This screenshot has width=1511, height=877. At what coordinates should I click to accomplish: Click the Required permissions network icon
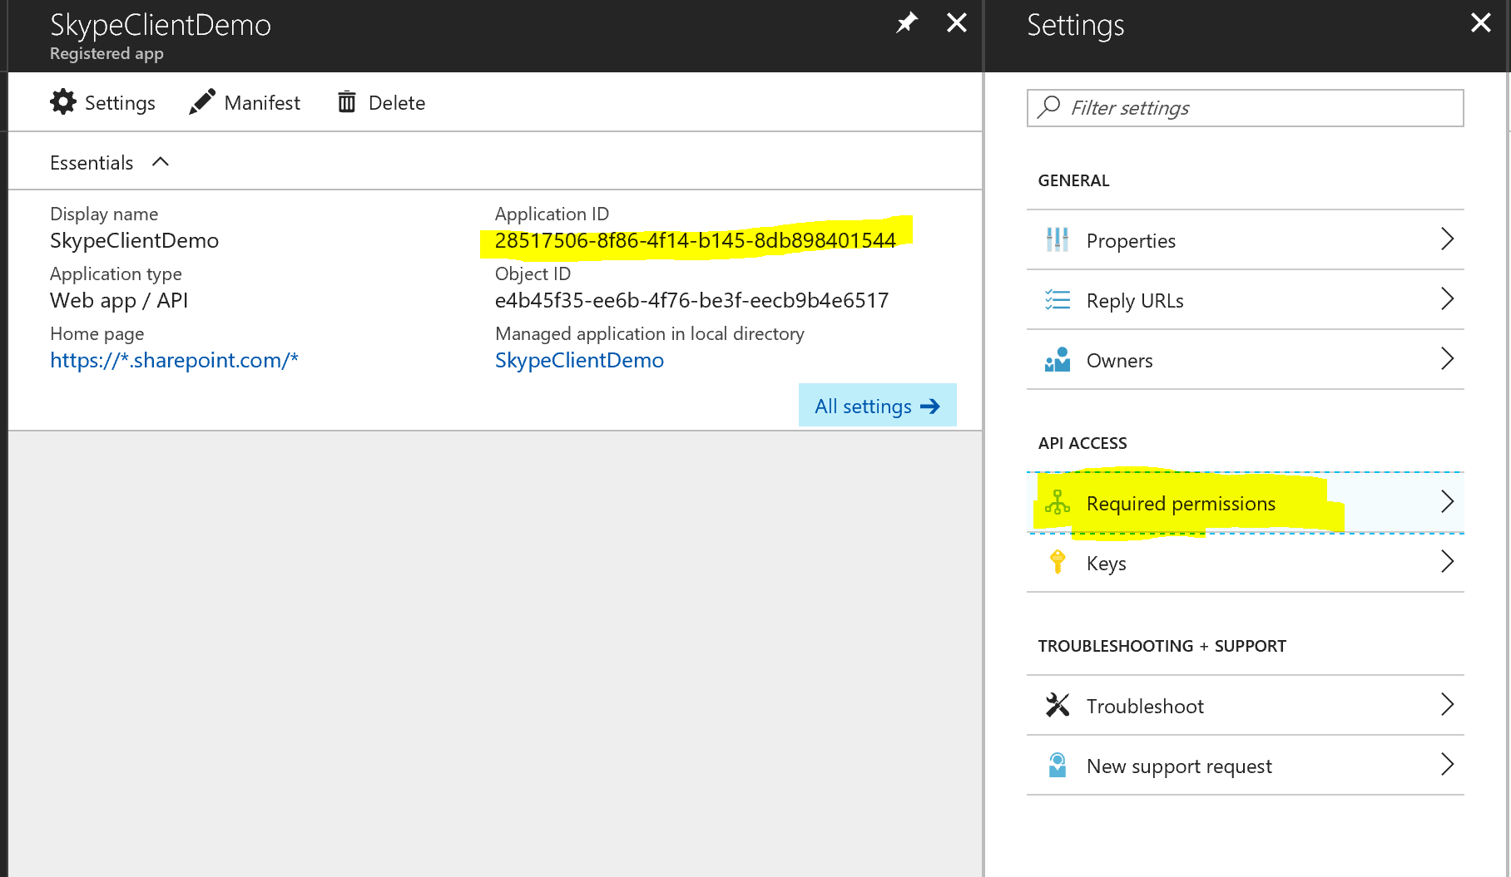pyautogui.click(x=1058, y=502)
